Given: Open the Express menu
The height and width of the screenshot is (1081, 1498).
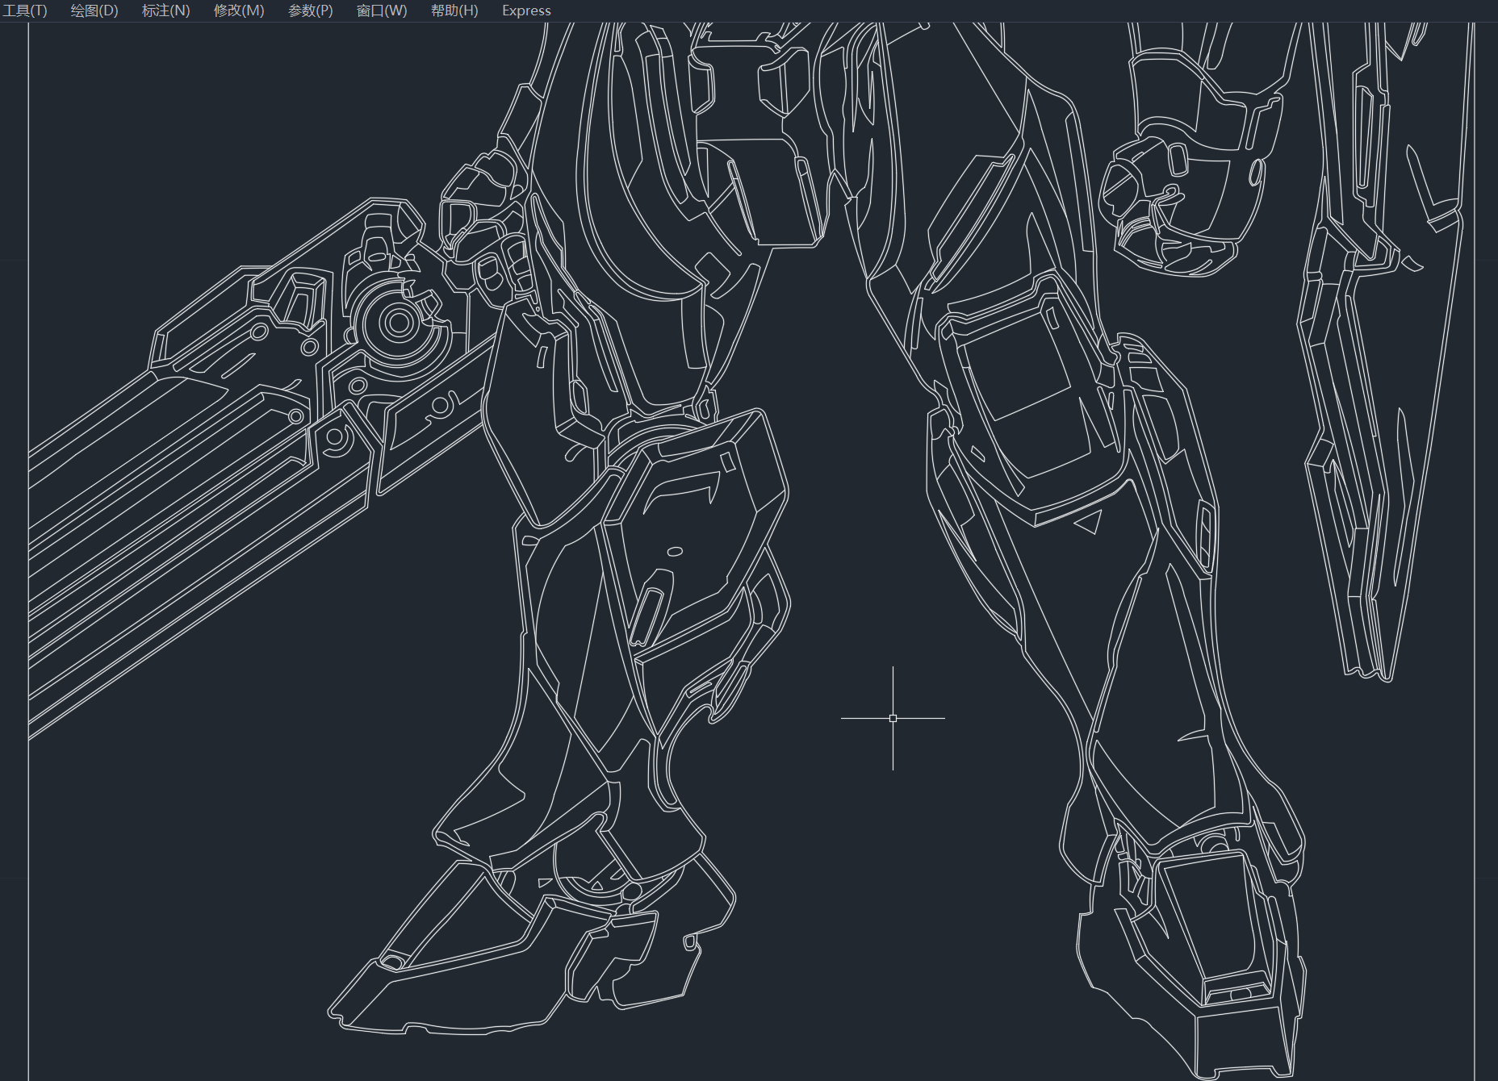Looking at the screenshot, I should click(x=526, y=10).
